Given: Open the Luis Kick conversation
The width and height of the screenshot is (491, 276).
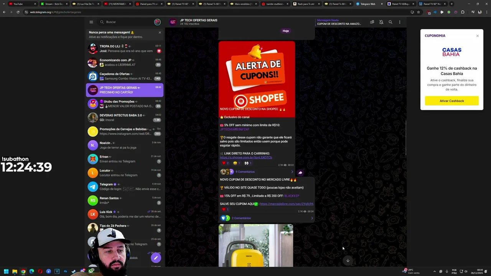Looking at the screenshot, I should coord(125,214).
